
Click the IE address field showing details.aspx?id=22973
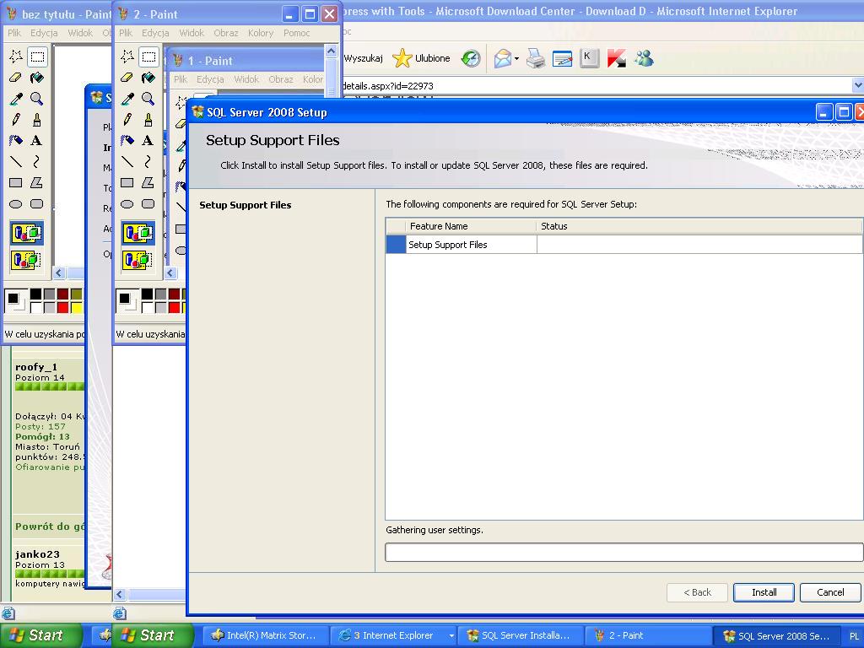tap(597, 85)
